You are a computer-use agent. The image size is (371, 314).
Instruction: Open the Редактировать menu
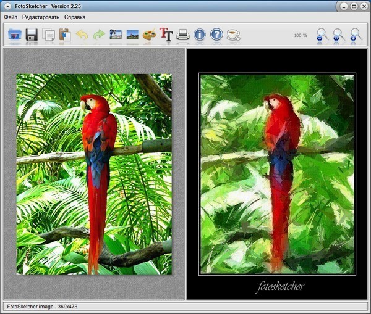(41, 17)
